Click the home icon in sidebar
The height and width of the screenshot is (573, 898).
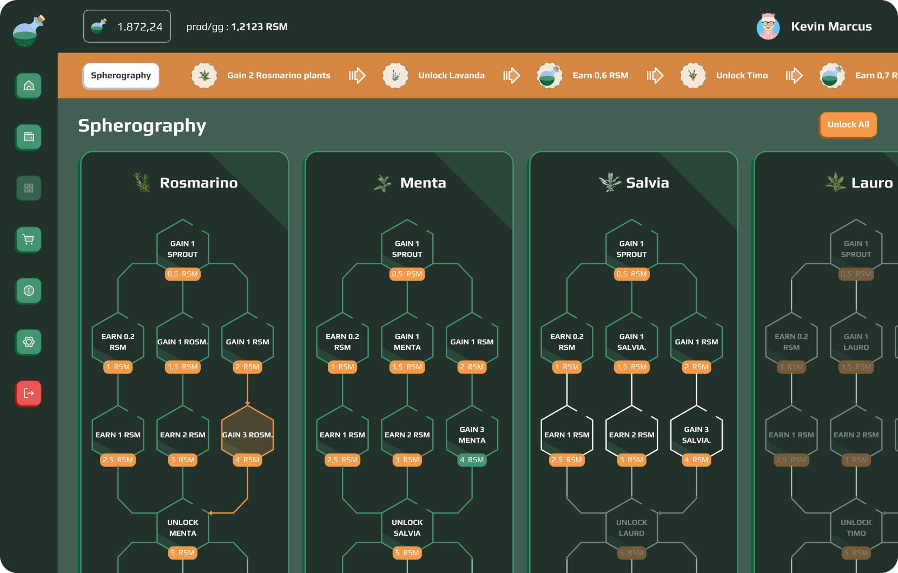coord(29,85)
